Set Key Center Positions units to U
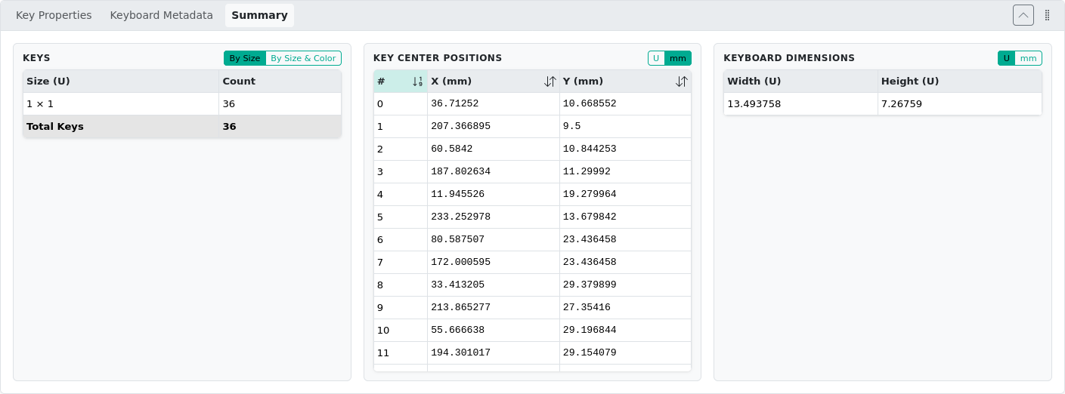Image resolution: width=1065 pixels, height=394 pixels. point(656,58)
